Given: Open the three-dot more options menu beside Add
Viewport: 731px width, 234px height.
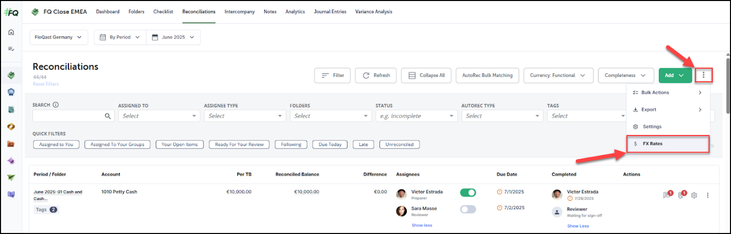Looking at the screenshot, I should (704, 75).
